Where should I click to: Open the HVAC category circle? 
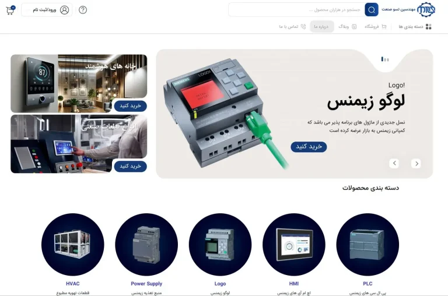click(x=72, y=245)
